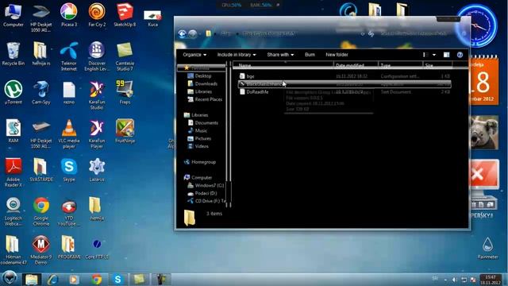The image size is (508, 286).
Task: Click Explorer back navigation arrow
Action: pyautogui.click(x=182, y=33)
